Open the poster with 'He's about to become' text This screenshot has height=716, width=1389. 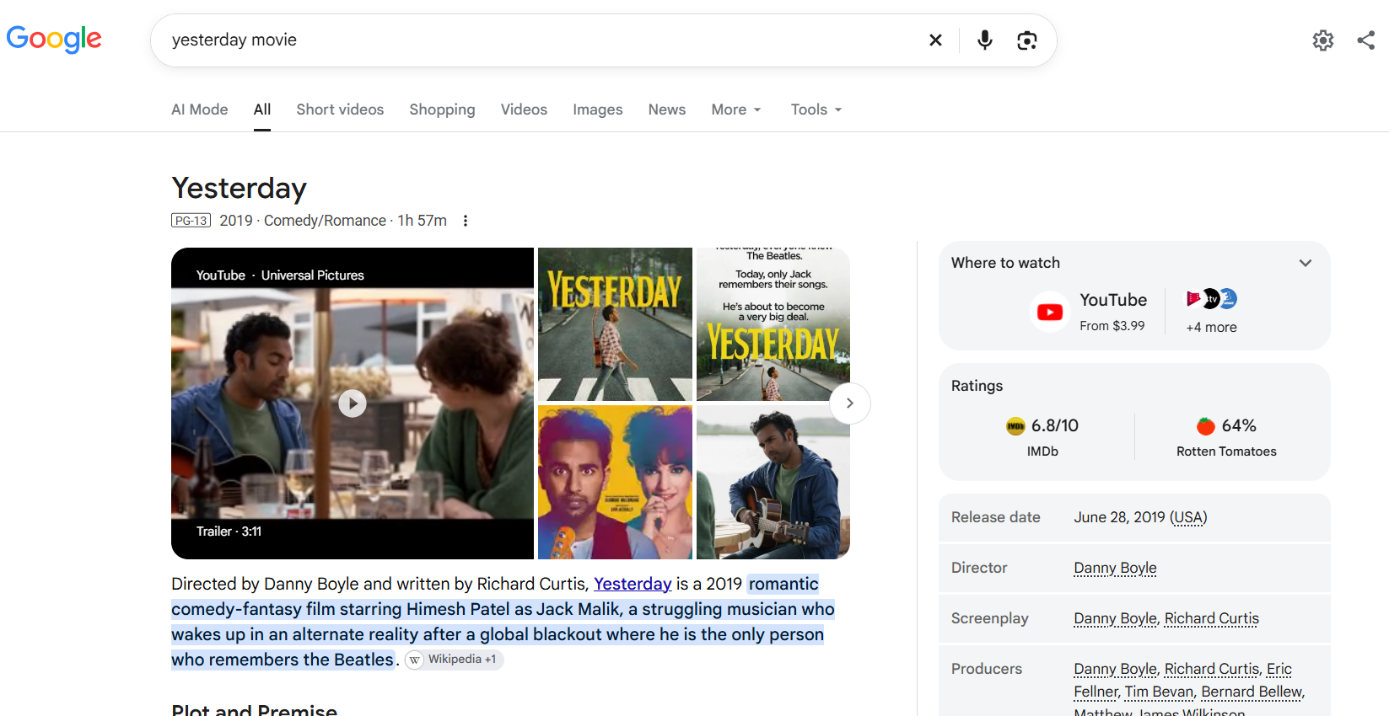tap(773, 324)
